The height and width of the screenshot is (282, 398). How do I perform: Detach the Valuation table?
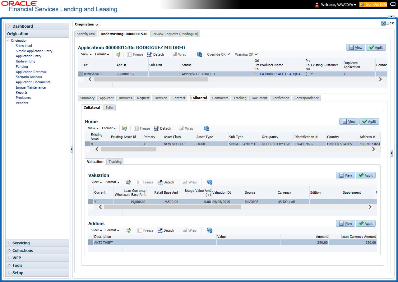[x=166, y=182]
